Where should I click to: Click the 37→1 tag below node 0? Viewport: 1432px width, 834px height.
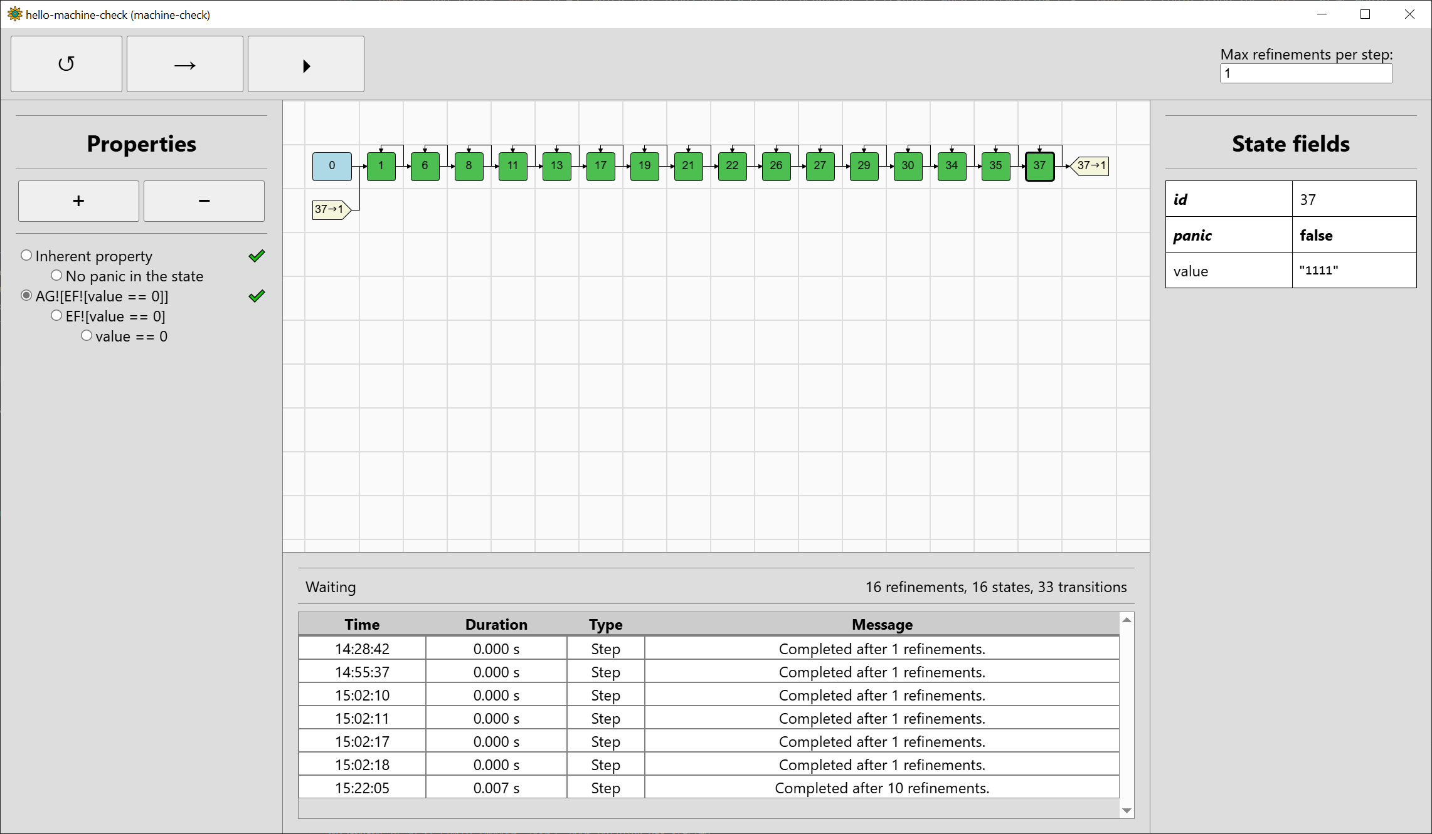(330, 209)
